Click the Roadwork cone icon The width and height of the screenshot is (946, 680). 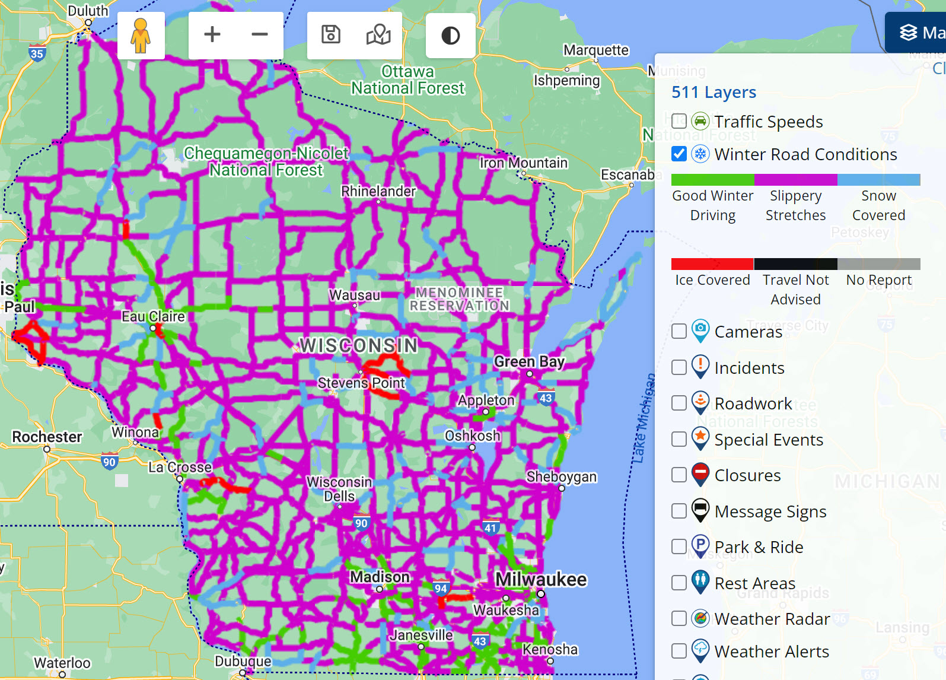click(x=700, y=402)
